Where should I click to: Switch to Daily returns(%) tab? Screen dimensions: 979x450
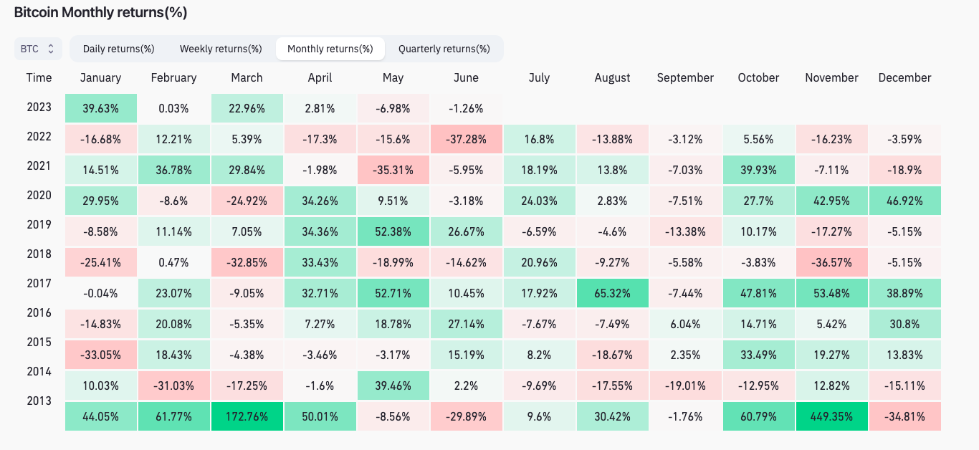point(119,49)
